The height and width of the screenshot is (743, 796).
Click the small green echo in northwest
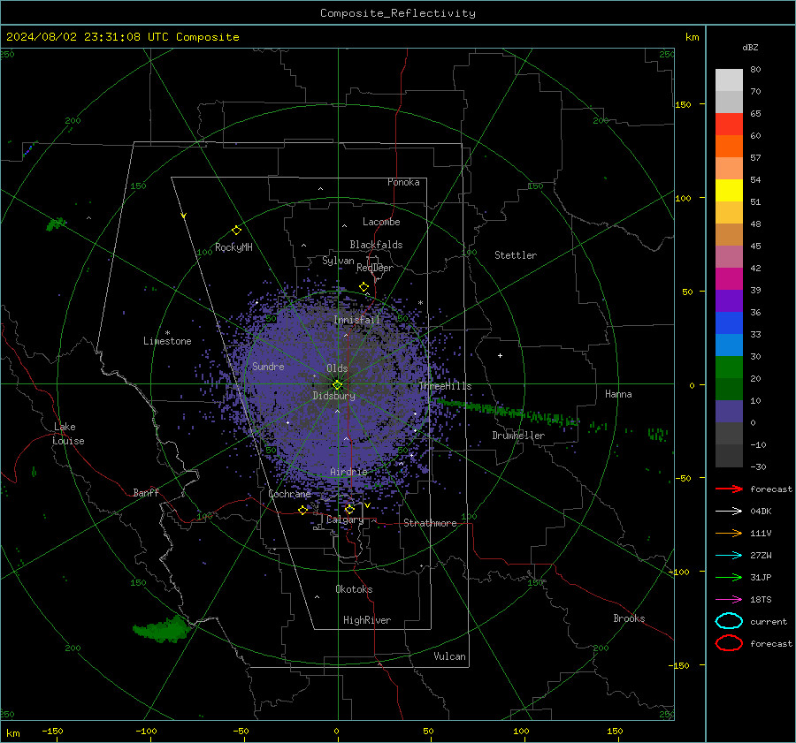point(56,224)
